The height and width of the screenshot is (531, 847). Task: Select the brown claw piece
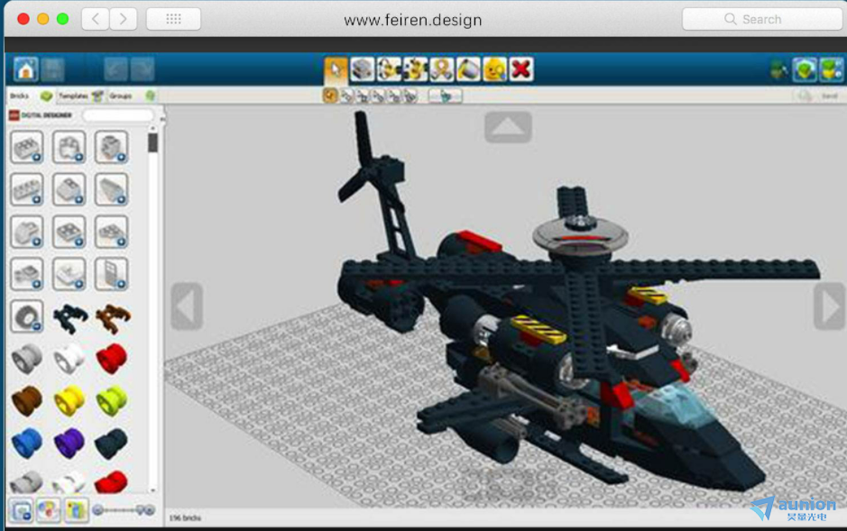click(x=113, y=318)
